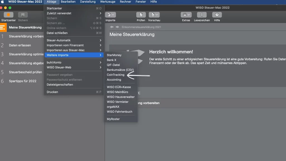
Task: Select Daten erfassen step in sidebar
Action: point(20,45)
